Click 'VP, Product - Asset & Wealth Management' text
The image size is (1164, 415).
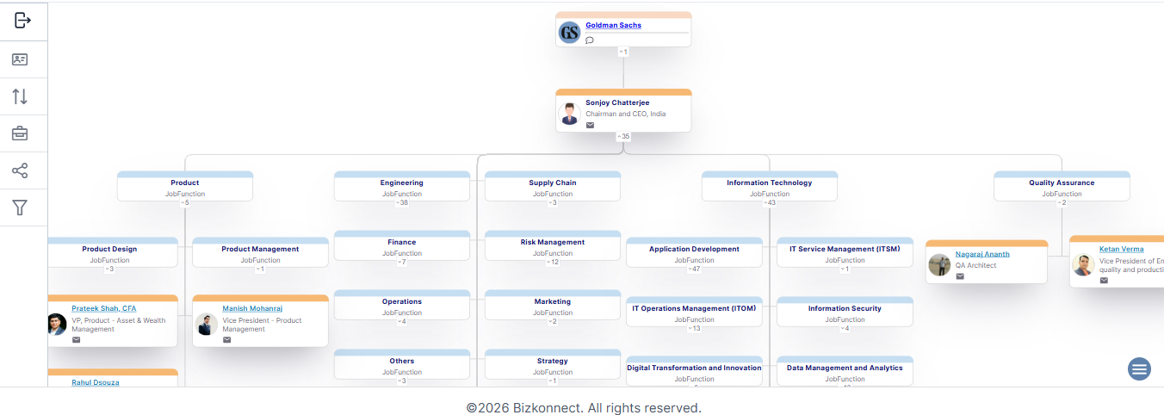pyautogui.click(x=119, y=325)
